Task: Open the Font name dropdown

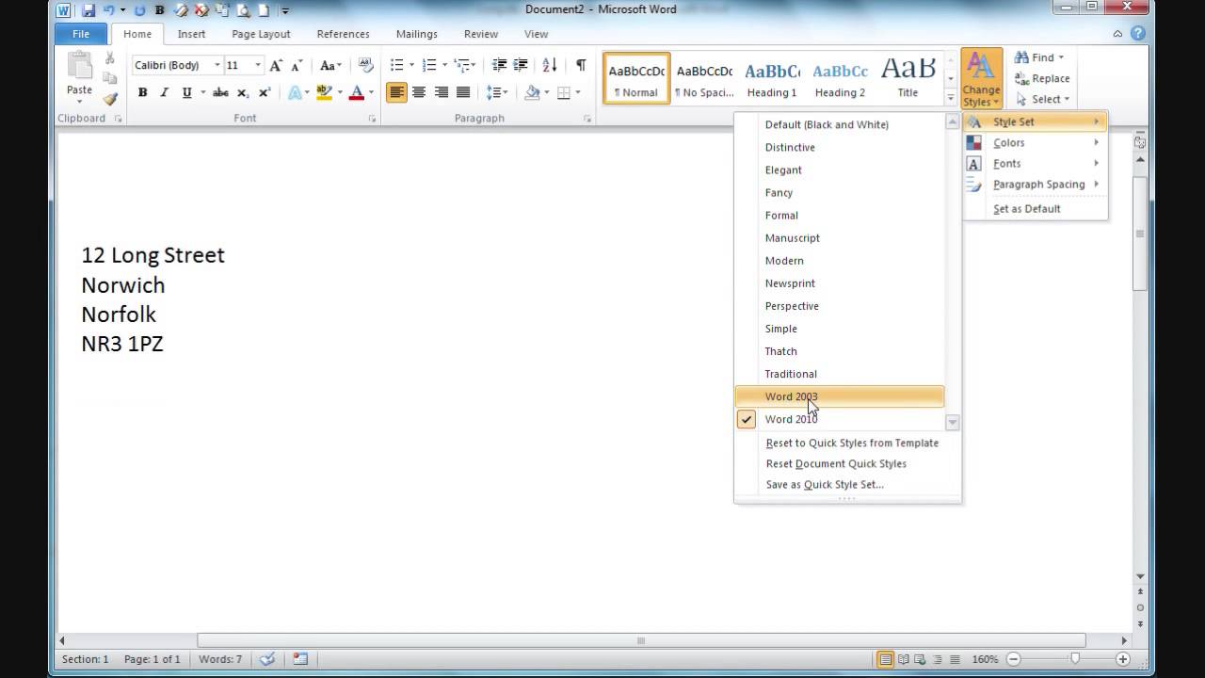Action: [217, 65]
